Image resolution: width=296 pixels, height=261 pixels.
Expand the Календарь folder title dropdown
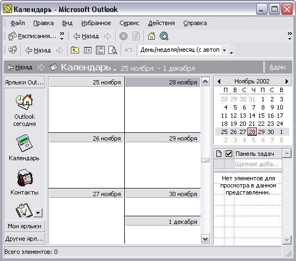[114, 70]
